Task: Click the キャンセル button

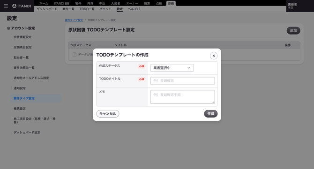Action: point(108,114)
